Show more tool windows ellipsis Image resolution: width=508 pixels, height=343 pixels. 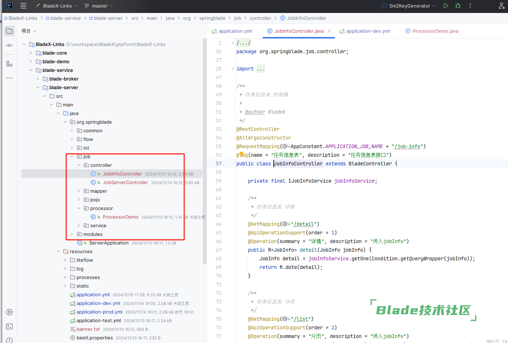point(9,78)
